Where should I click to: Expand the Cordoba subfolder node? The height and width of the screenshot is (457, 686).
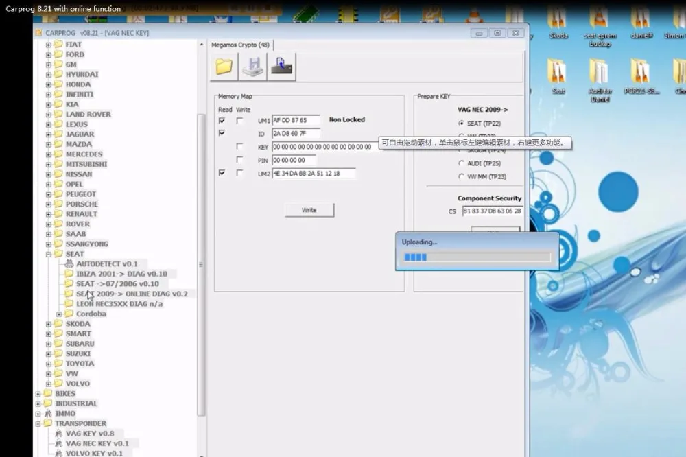59,314
